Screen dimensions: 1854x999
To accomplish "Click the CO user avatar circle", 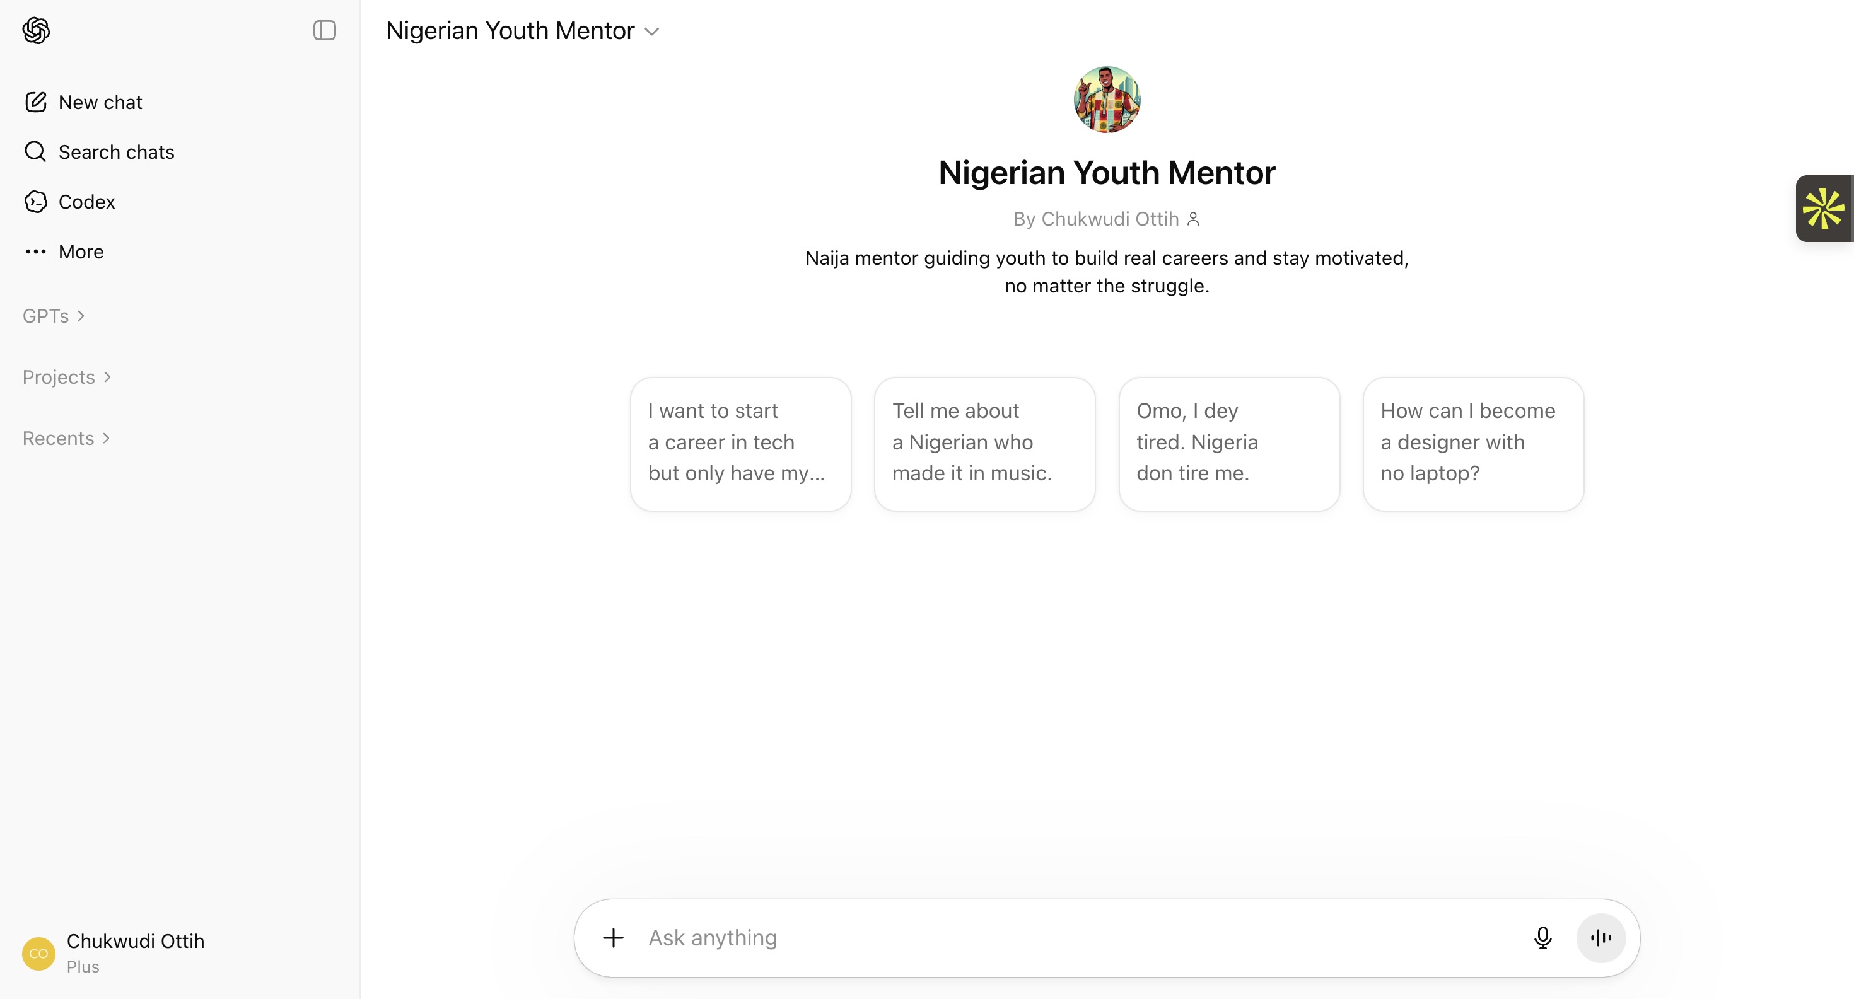I will [x=39, y=953].
